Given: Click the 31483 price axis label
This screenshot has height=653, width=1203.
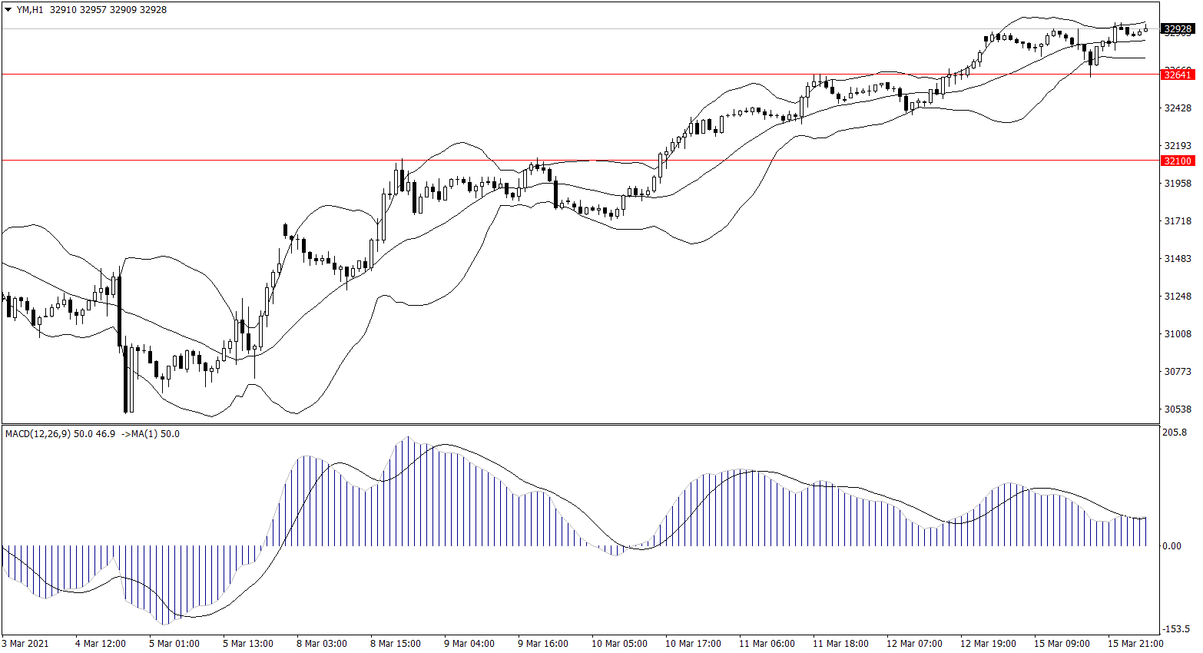Looking at the screenshot, I should pos(1178,259).
